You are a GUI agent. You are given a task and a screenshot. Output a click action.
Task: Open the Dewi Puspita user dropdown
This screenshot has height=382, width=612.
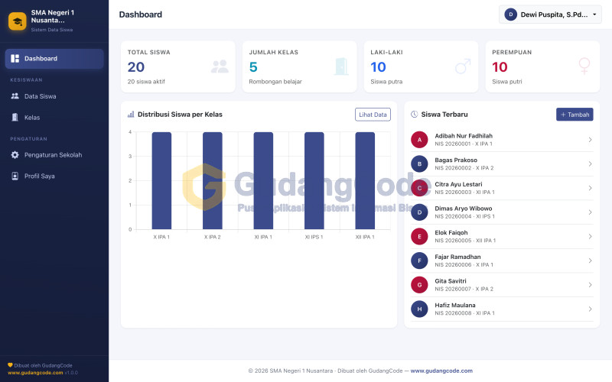[x=550, y=15]
